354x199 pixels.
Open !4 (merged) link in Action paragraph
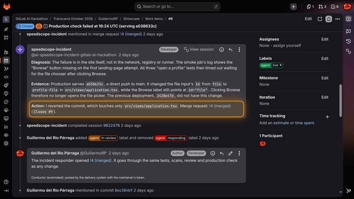pos(220,106)
